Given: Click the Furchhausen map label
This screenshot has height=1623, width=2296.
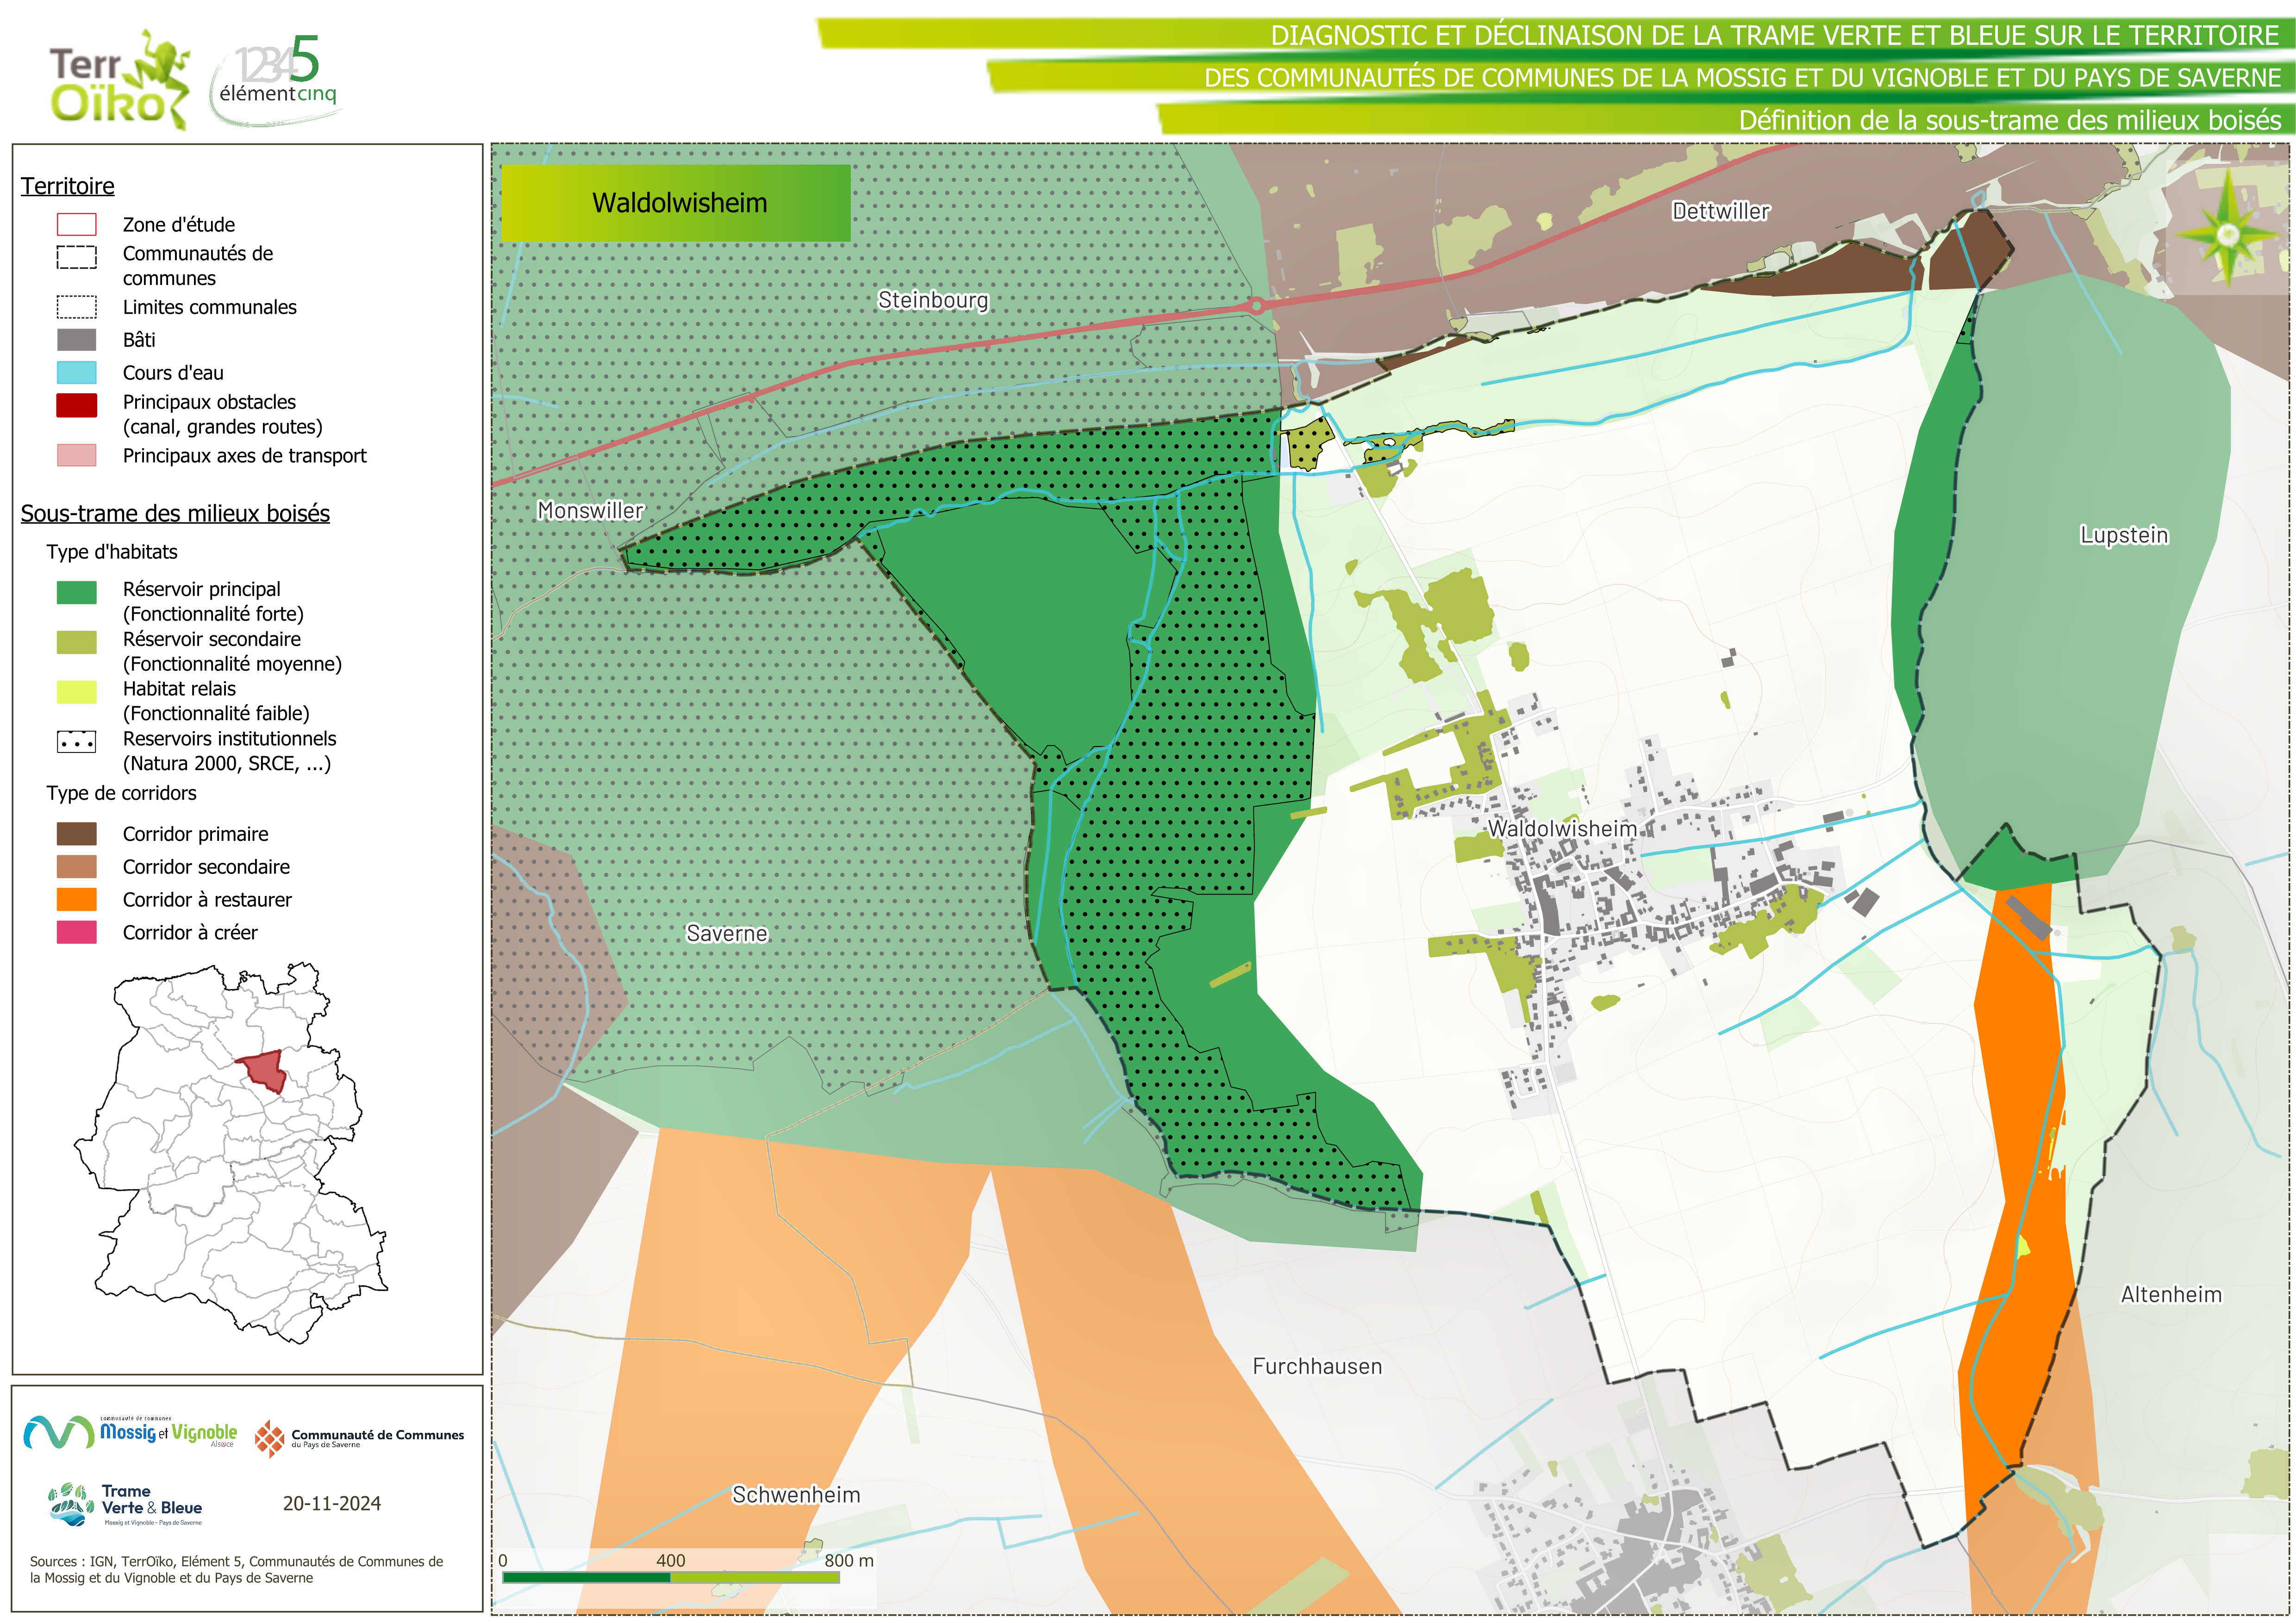Looking at the screenshot, I should point(1317,1366).
